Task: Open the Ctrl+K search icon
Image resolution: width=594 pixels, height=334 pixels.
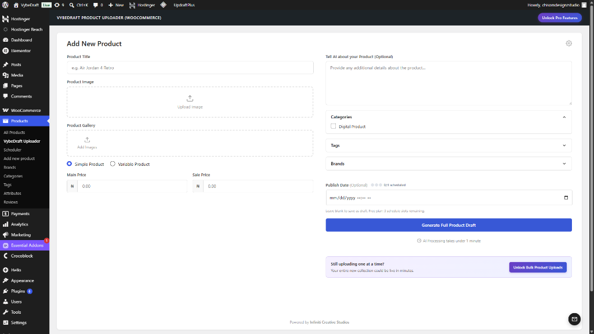Action: [x=71, y=5]
